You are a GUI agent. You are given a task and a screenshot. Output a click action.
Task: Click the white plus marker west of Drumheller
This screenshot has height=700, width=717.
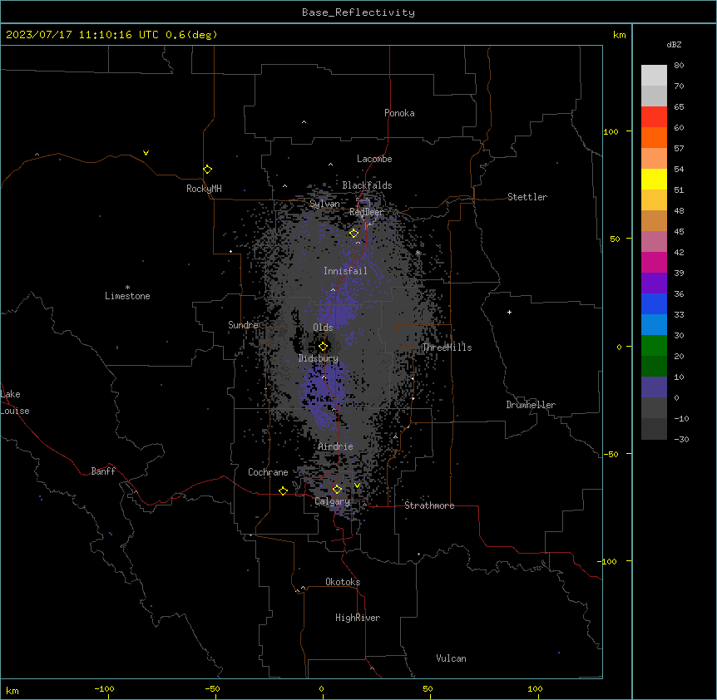click(x=509, y=312)
